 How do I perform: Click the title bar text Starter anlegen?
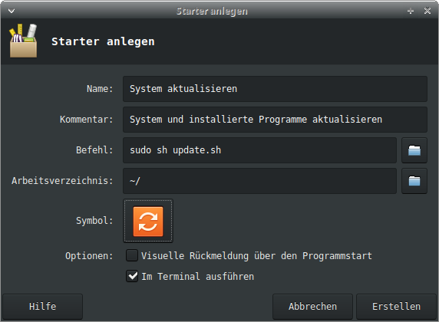pyautogui.click(x=212, y=11)
